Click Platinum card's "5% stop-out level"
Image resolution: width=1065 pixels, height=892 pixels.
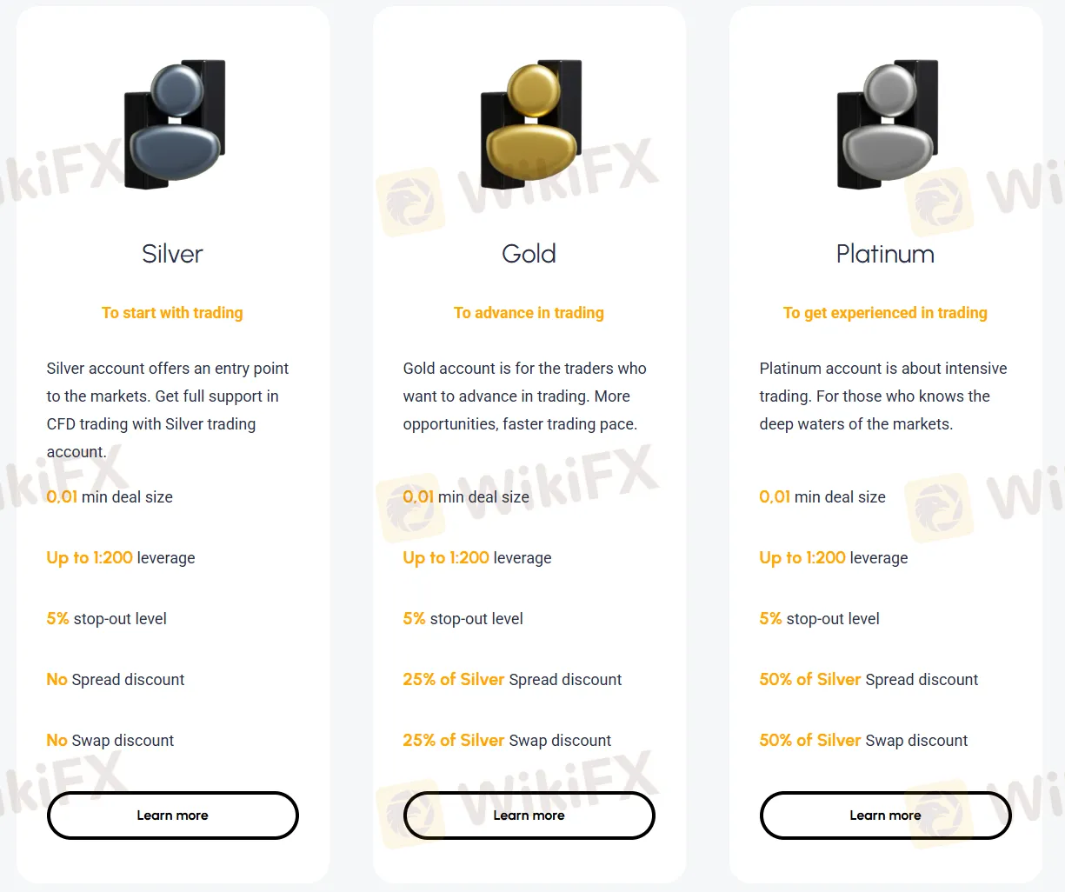(x=819, y=619)
